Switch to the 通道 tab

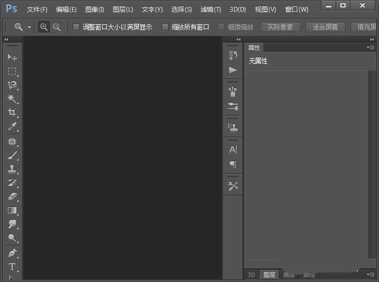[288, 275]
